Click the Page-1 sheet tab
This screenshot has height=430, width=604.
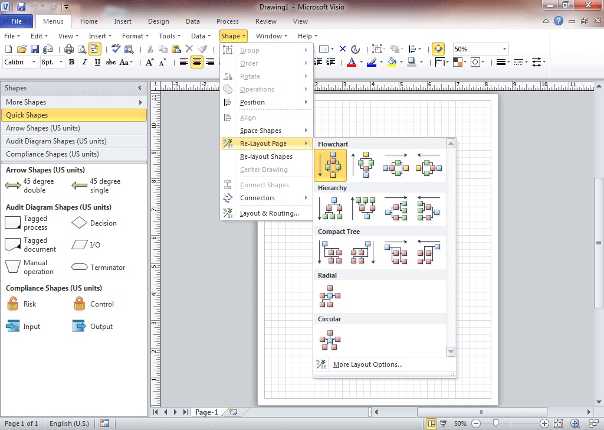pos(206,412)
